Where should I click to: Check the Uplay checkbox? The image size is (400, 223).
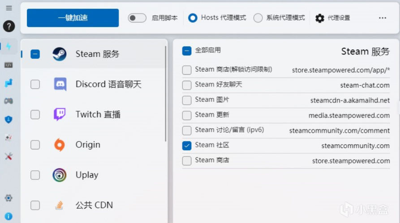(35, 175)
